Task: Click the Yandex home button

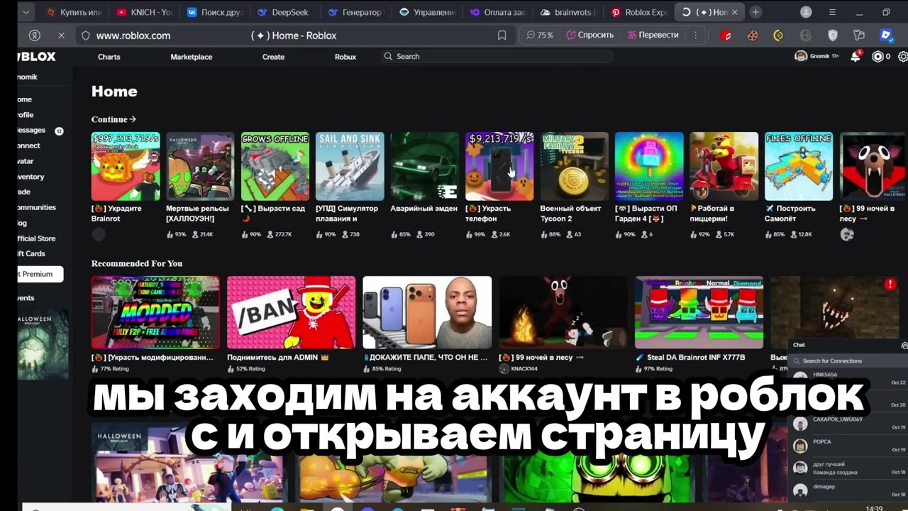Action: click(x=35, y=35)
